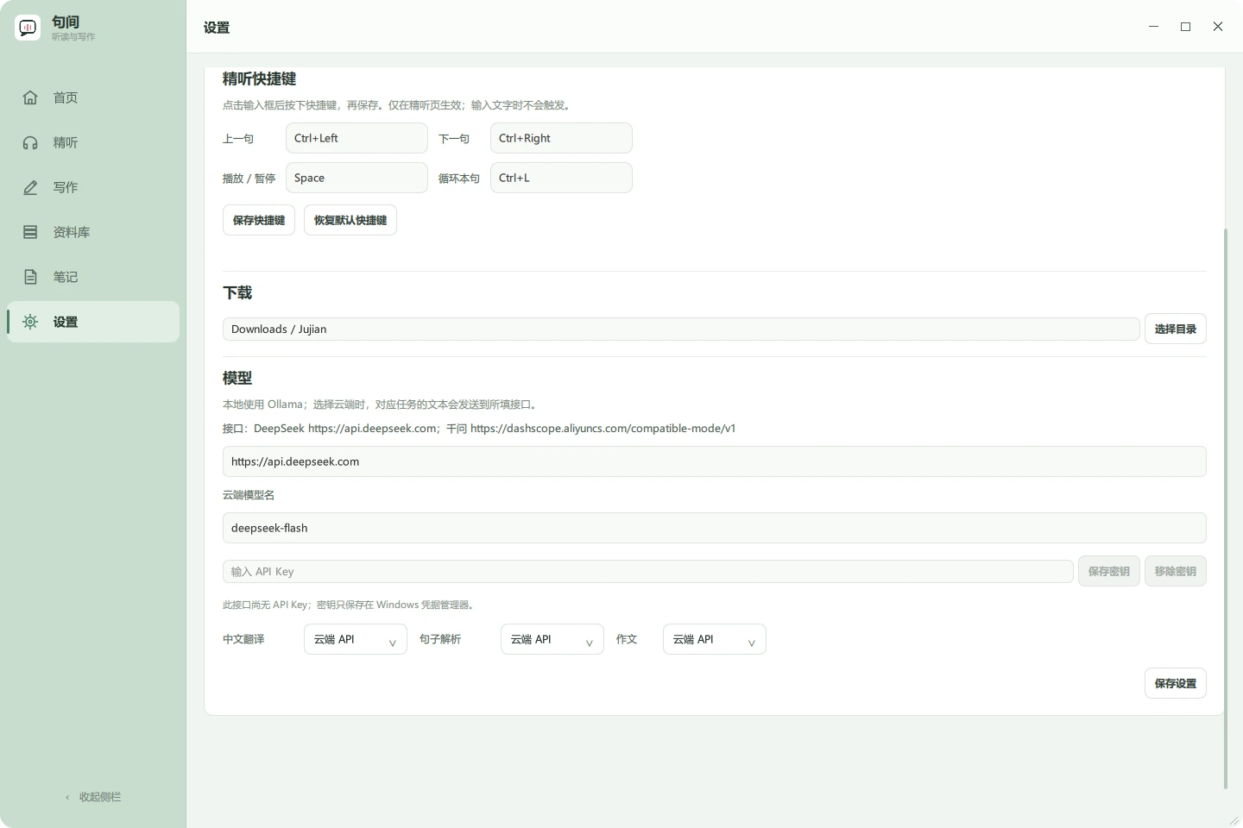
Task: Collapse sidebar via 收起侧栏 chevron
Action: [67, 797]
